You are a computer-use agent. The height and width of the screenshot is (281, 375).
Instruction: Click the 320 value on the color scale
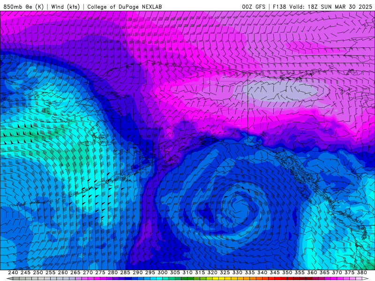coord(212,273)
